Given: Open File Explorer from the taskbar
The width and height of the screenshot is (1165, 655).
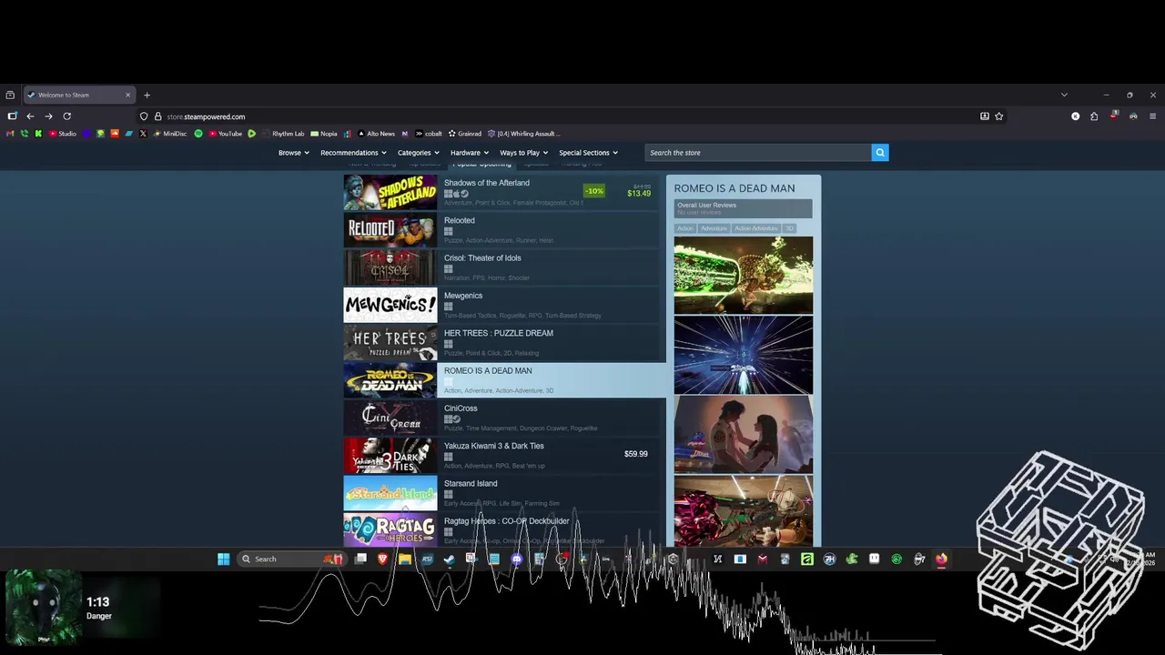Looking at the screenshot, I should (405, 559).
